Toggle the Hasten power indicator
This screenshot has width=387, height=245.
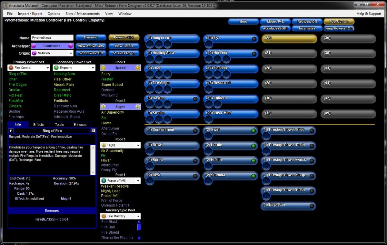tap(195, 99)
